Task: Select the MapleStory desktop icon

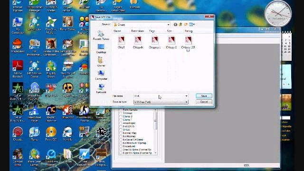Action: [18, 46]
